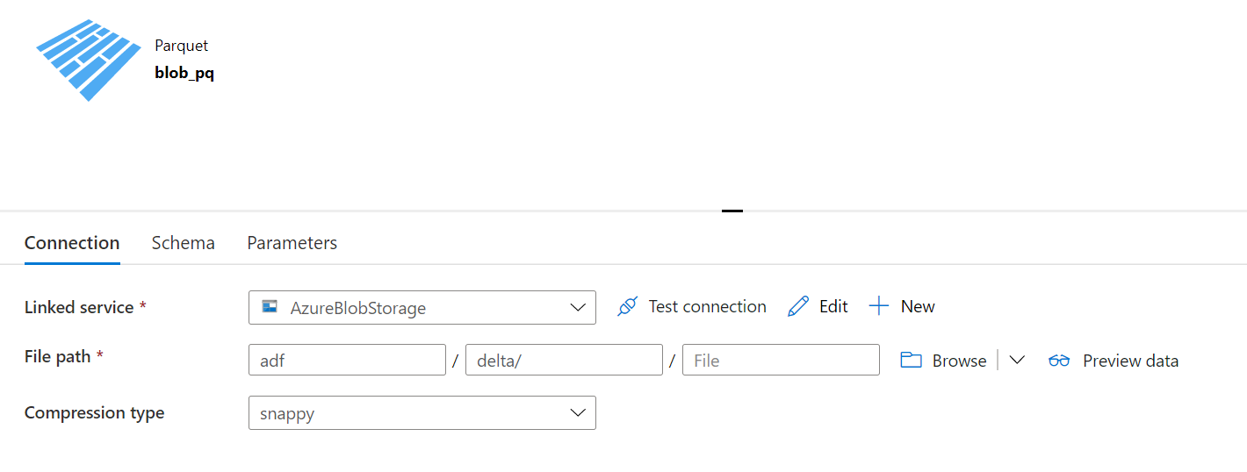Image resolution: width=1247 pixels, height=472 pixels.
Task: Click the Browse button label
Action: pyautogui.click(x=959, y=361)
